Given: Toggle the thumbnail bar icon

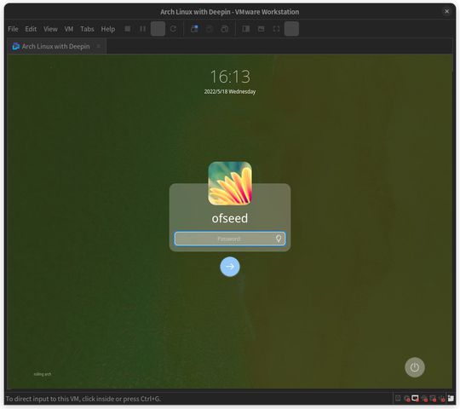Looking at the screenshot, I should coord(262,29).
